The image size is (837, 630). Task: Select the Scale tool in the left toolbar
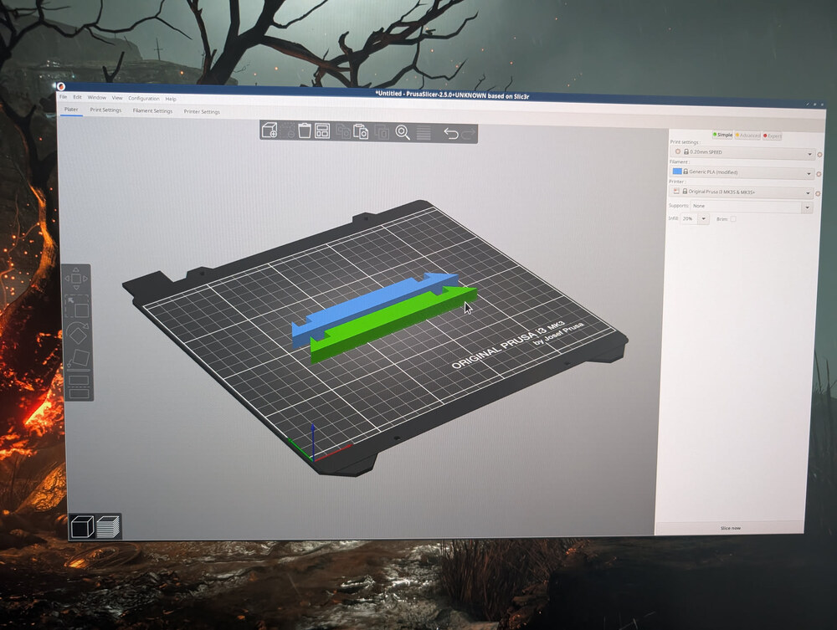[x=76, y=305]
